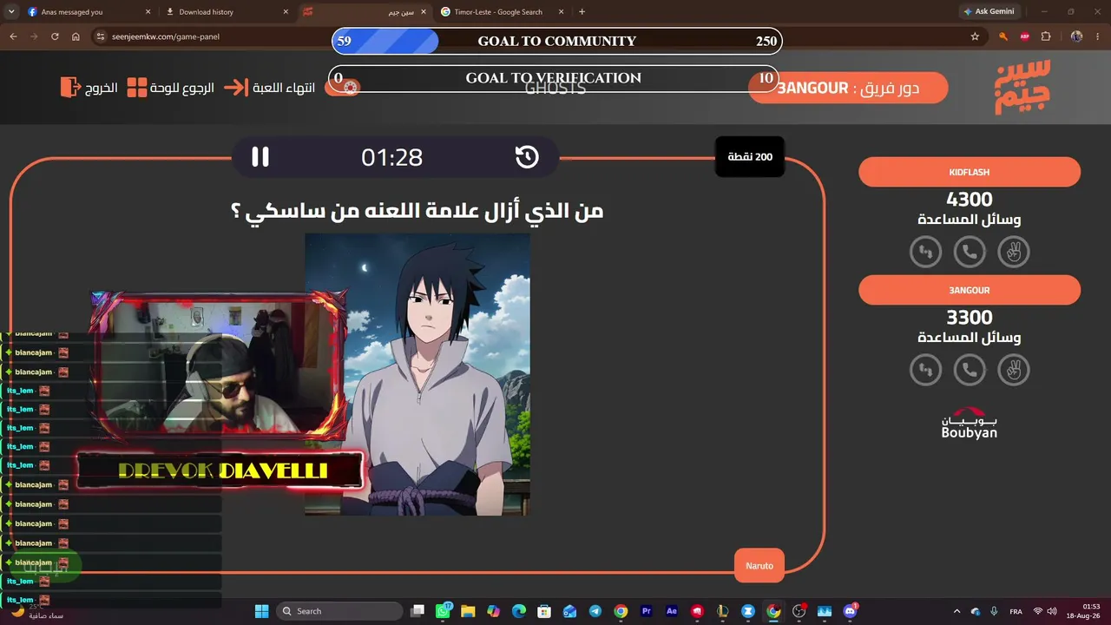Show hidden system tray icons
The image size is (1111, 625).
[x=957, y=611]
